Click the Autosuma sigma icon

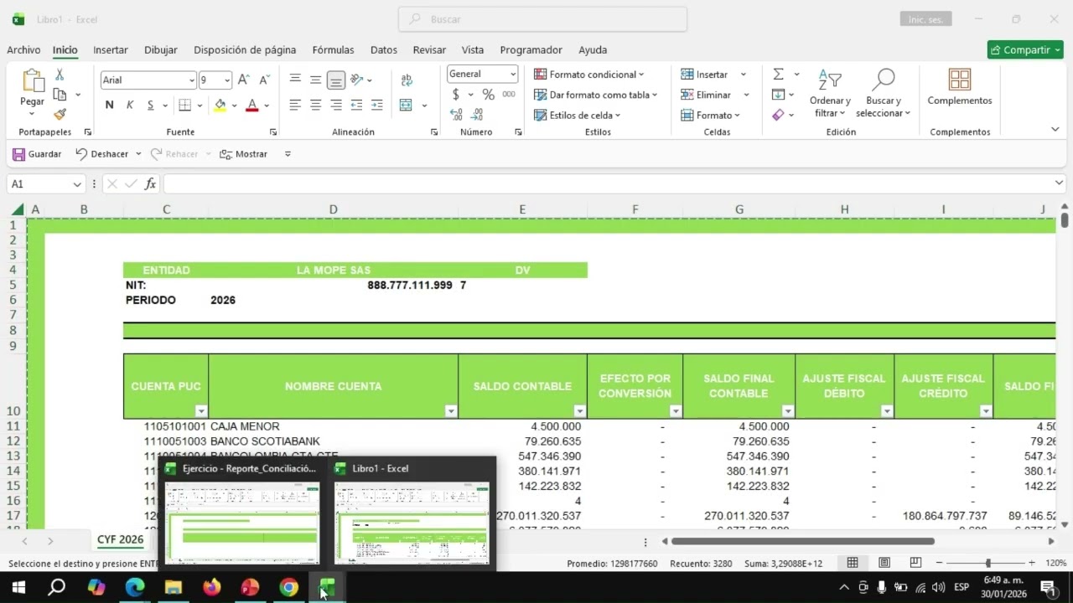[x=778, y=75]
